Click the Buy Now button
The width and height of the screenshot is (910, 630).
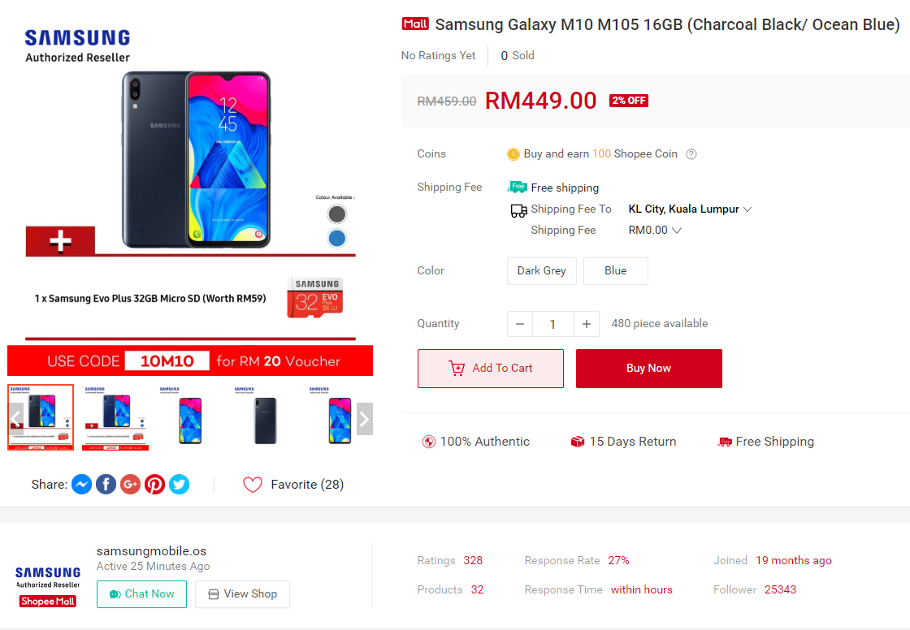(x=648, y=369)
